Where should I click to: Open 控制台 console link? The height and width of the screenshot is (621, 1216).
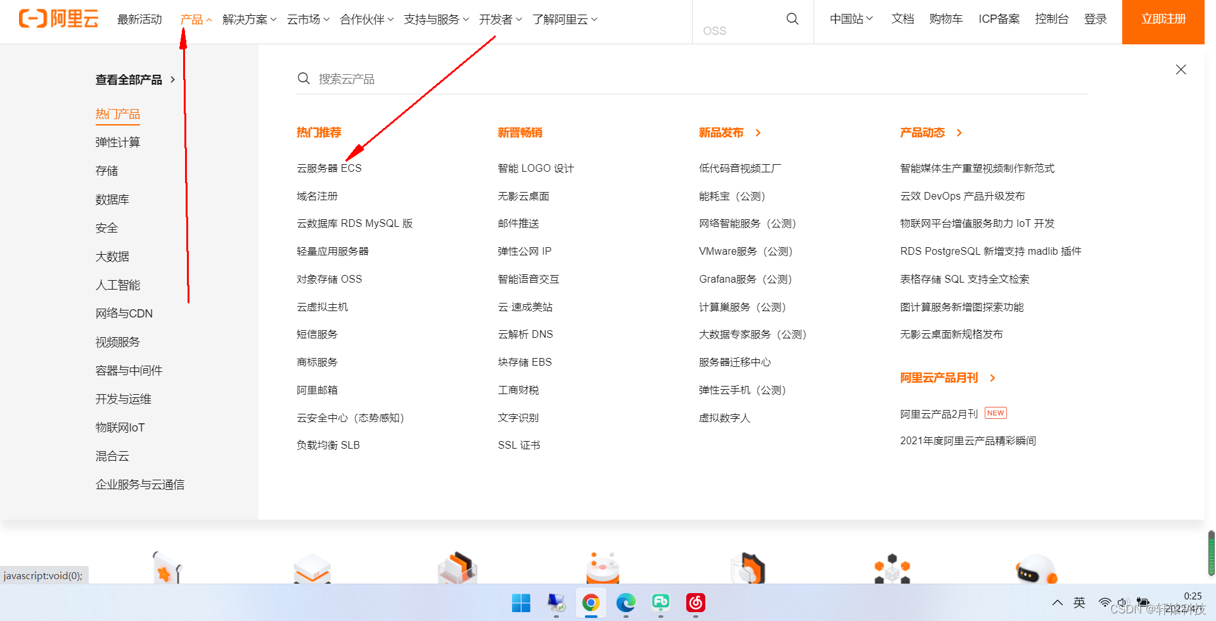pyautogui.click(x=1052, y=19)
